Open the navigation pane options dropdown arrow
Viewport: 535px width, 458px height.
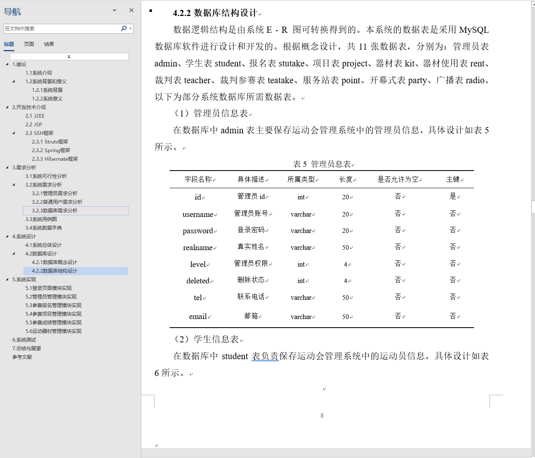pyautogui.click(x=113, y=10)
